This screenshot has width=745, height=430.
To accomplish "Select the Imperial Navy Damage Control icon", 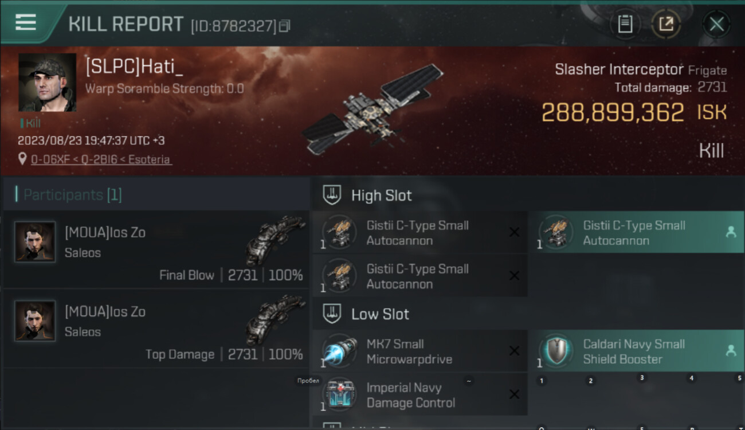I will click(339, 394).
